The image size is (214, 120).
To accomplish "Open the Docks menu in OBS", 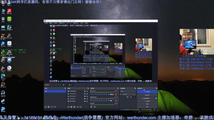I will [x=62, y=23].
